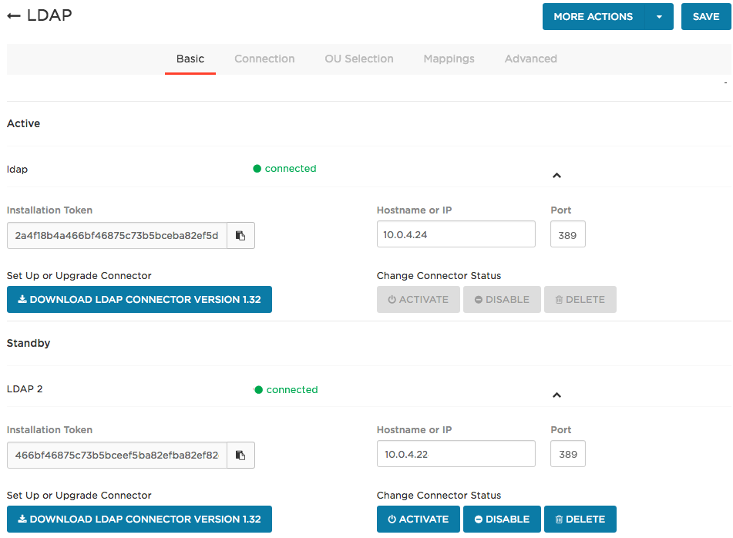Download LDAP Connector version 1.32 for the standby
Screen dimensions: 733x538
[139, 519]
